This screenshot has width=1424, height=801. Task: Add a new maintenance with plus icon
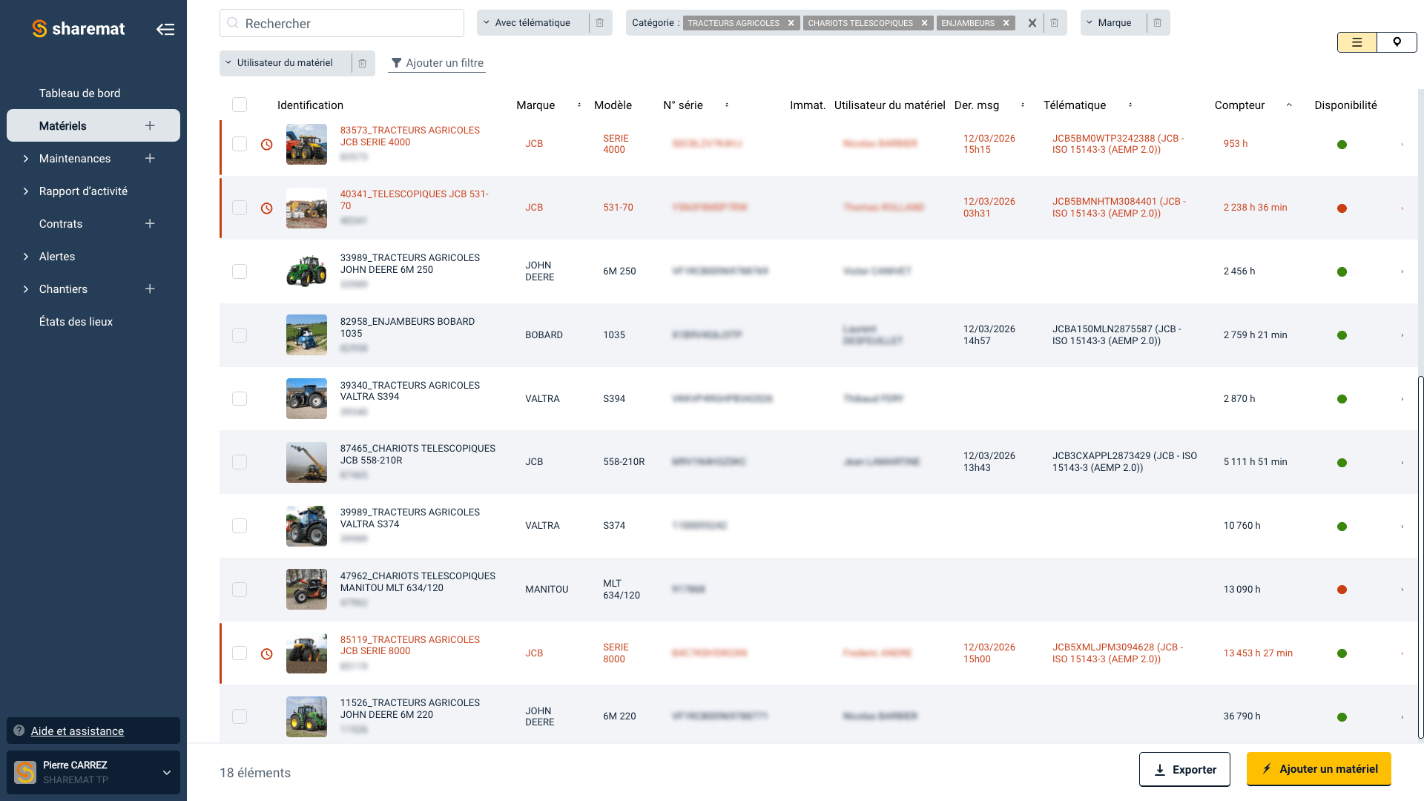click(x=150, y=158)
